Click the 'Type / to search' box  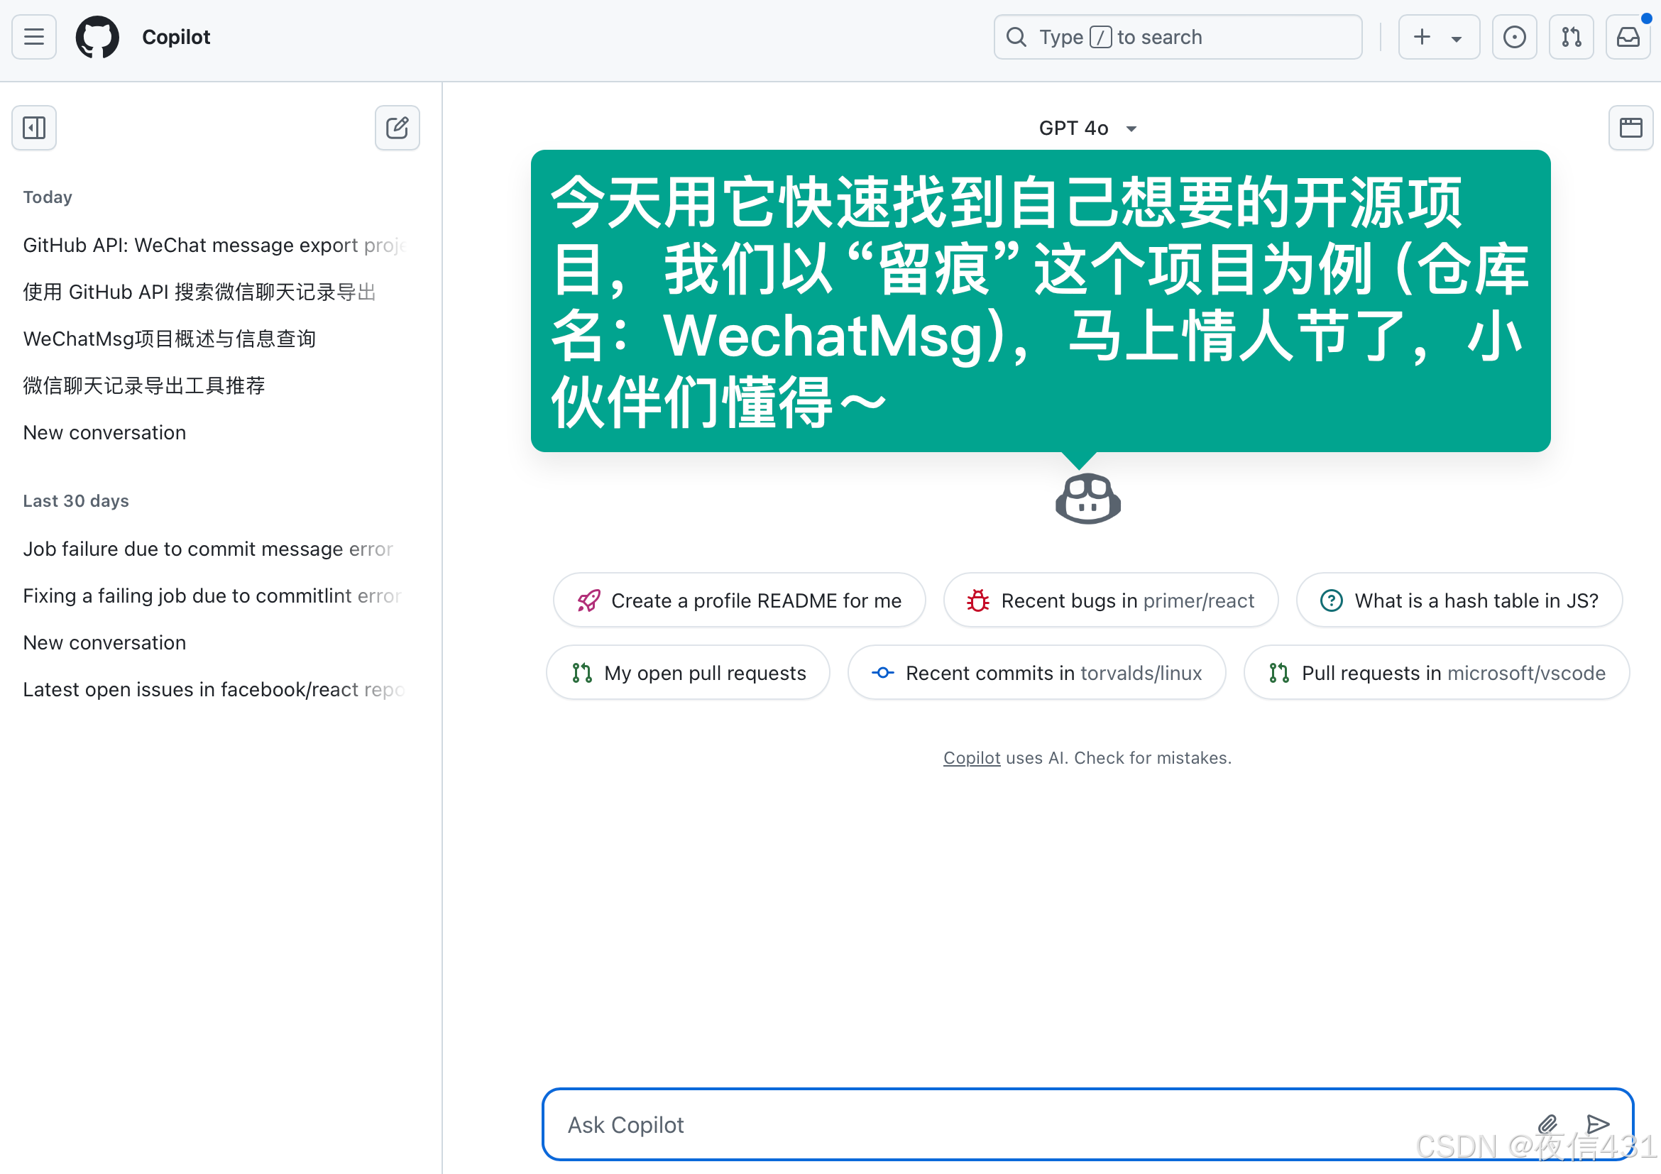tap(1177, 37)
